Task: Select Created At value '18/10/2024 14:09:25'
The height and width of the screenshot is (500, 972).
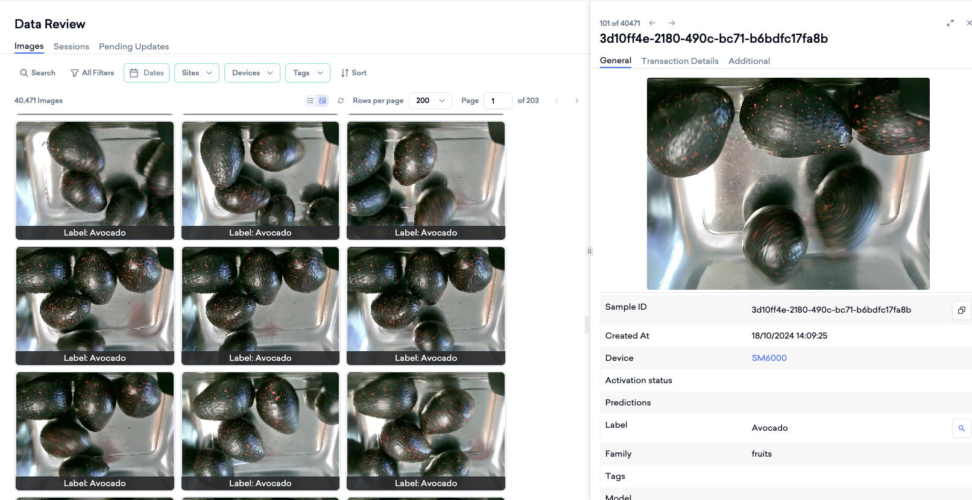Action: click(789, 336)
